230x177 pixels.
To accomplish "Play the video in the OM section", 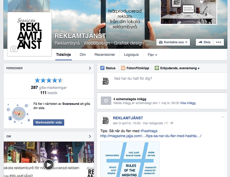I will click(x=49, y=165).
